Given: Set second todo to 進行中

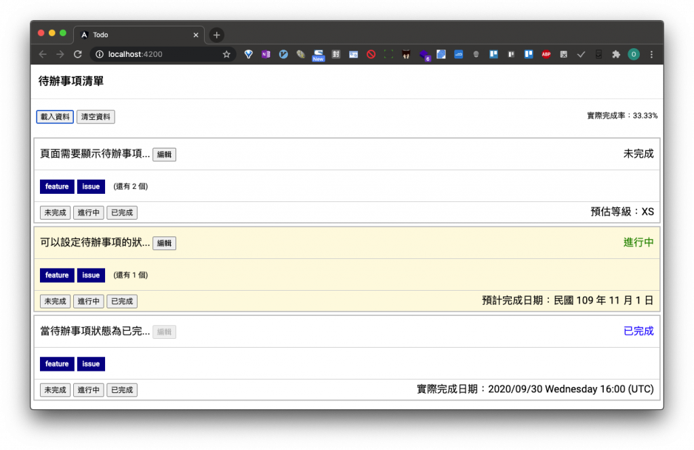Looking at the screenshot, I should click(x=89, y=302).
